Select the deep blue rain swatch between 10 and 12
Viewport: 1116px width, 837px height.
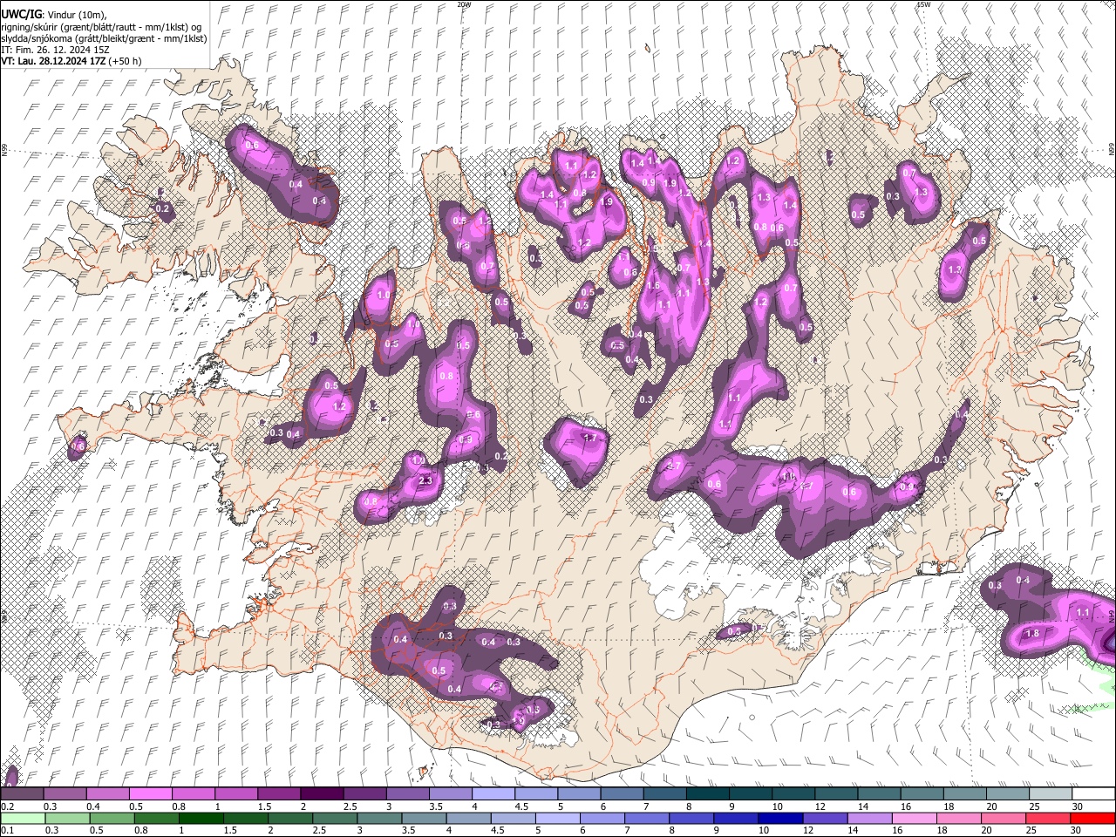tap(779, 818)
